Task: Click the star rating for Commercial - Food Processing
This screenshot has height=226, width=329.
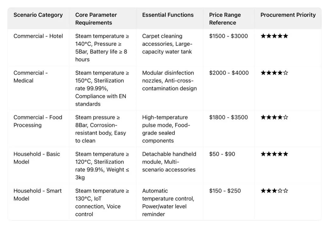Action: pyautogui.click(x=274, y=117)
